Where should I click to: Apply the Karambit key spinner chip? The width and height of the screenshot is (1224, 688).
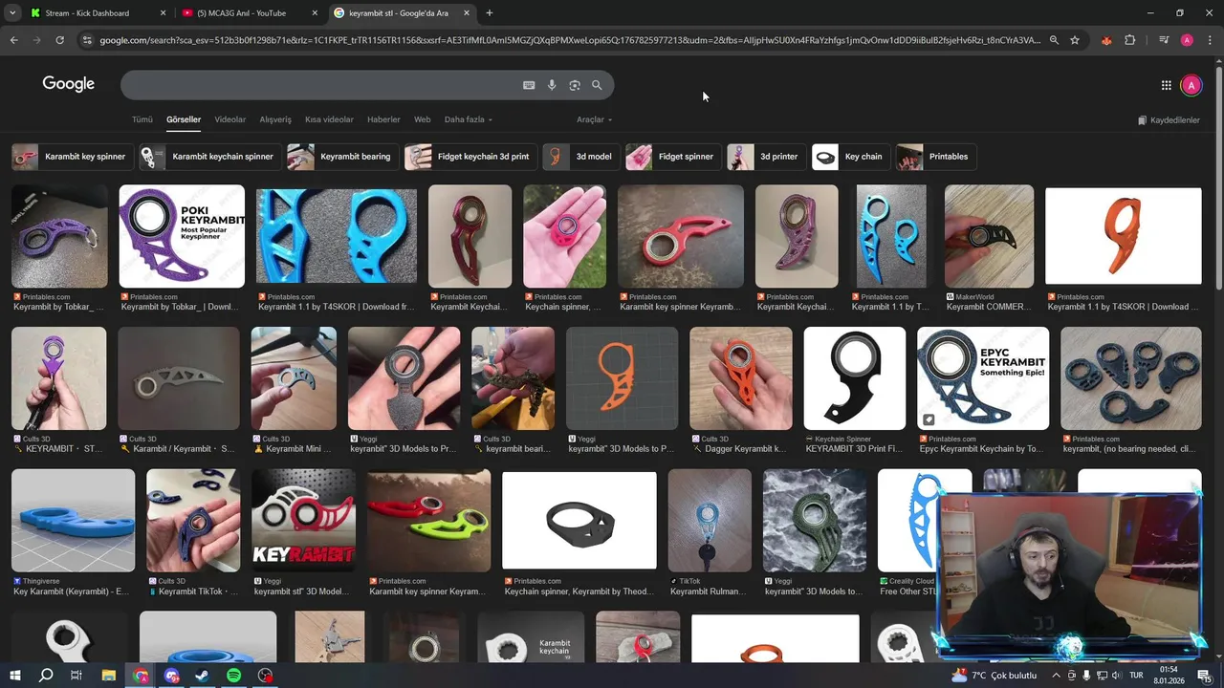pos(71,157)
